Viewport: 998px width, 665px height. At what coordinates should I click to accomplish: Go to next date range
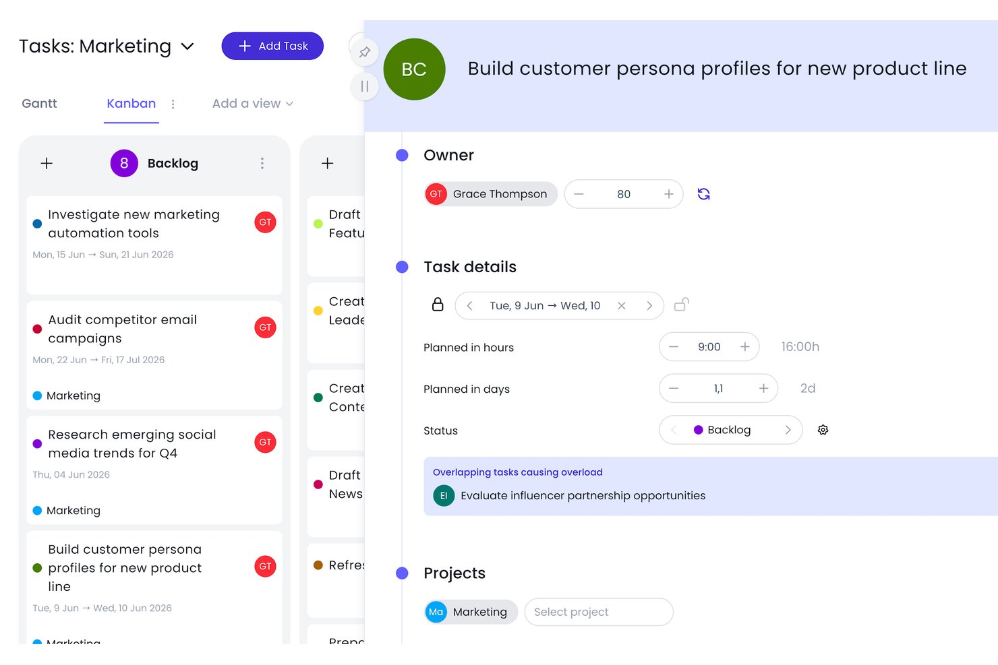point(649,306)
